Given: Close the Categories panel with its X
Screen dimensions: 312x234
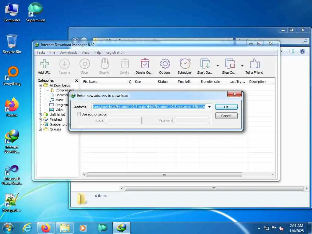Looking at the screenshot, I should click(76, 80).
